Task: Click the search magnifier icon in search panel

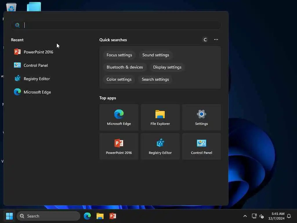Action: (17, 25)
